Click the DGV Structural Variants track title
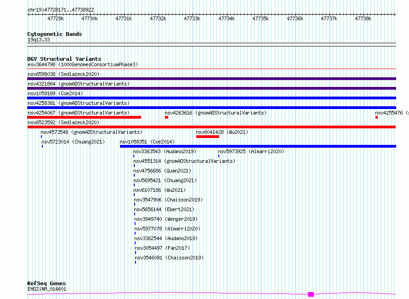 pos(64,59)
